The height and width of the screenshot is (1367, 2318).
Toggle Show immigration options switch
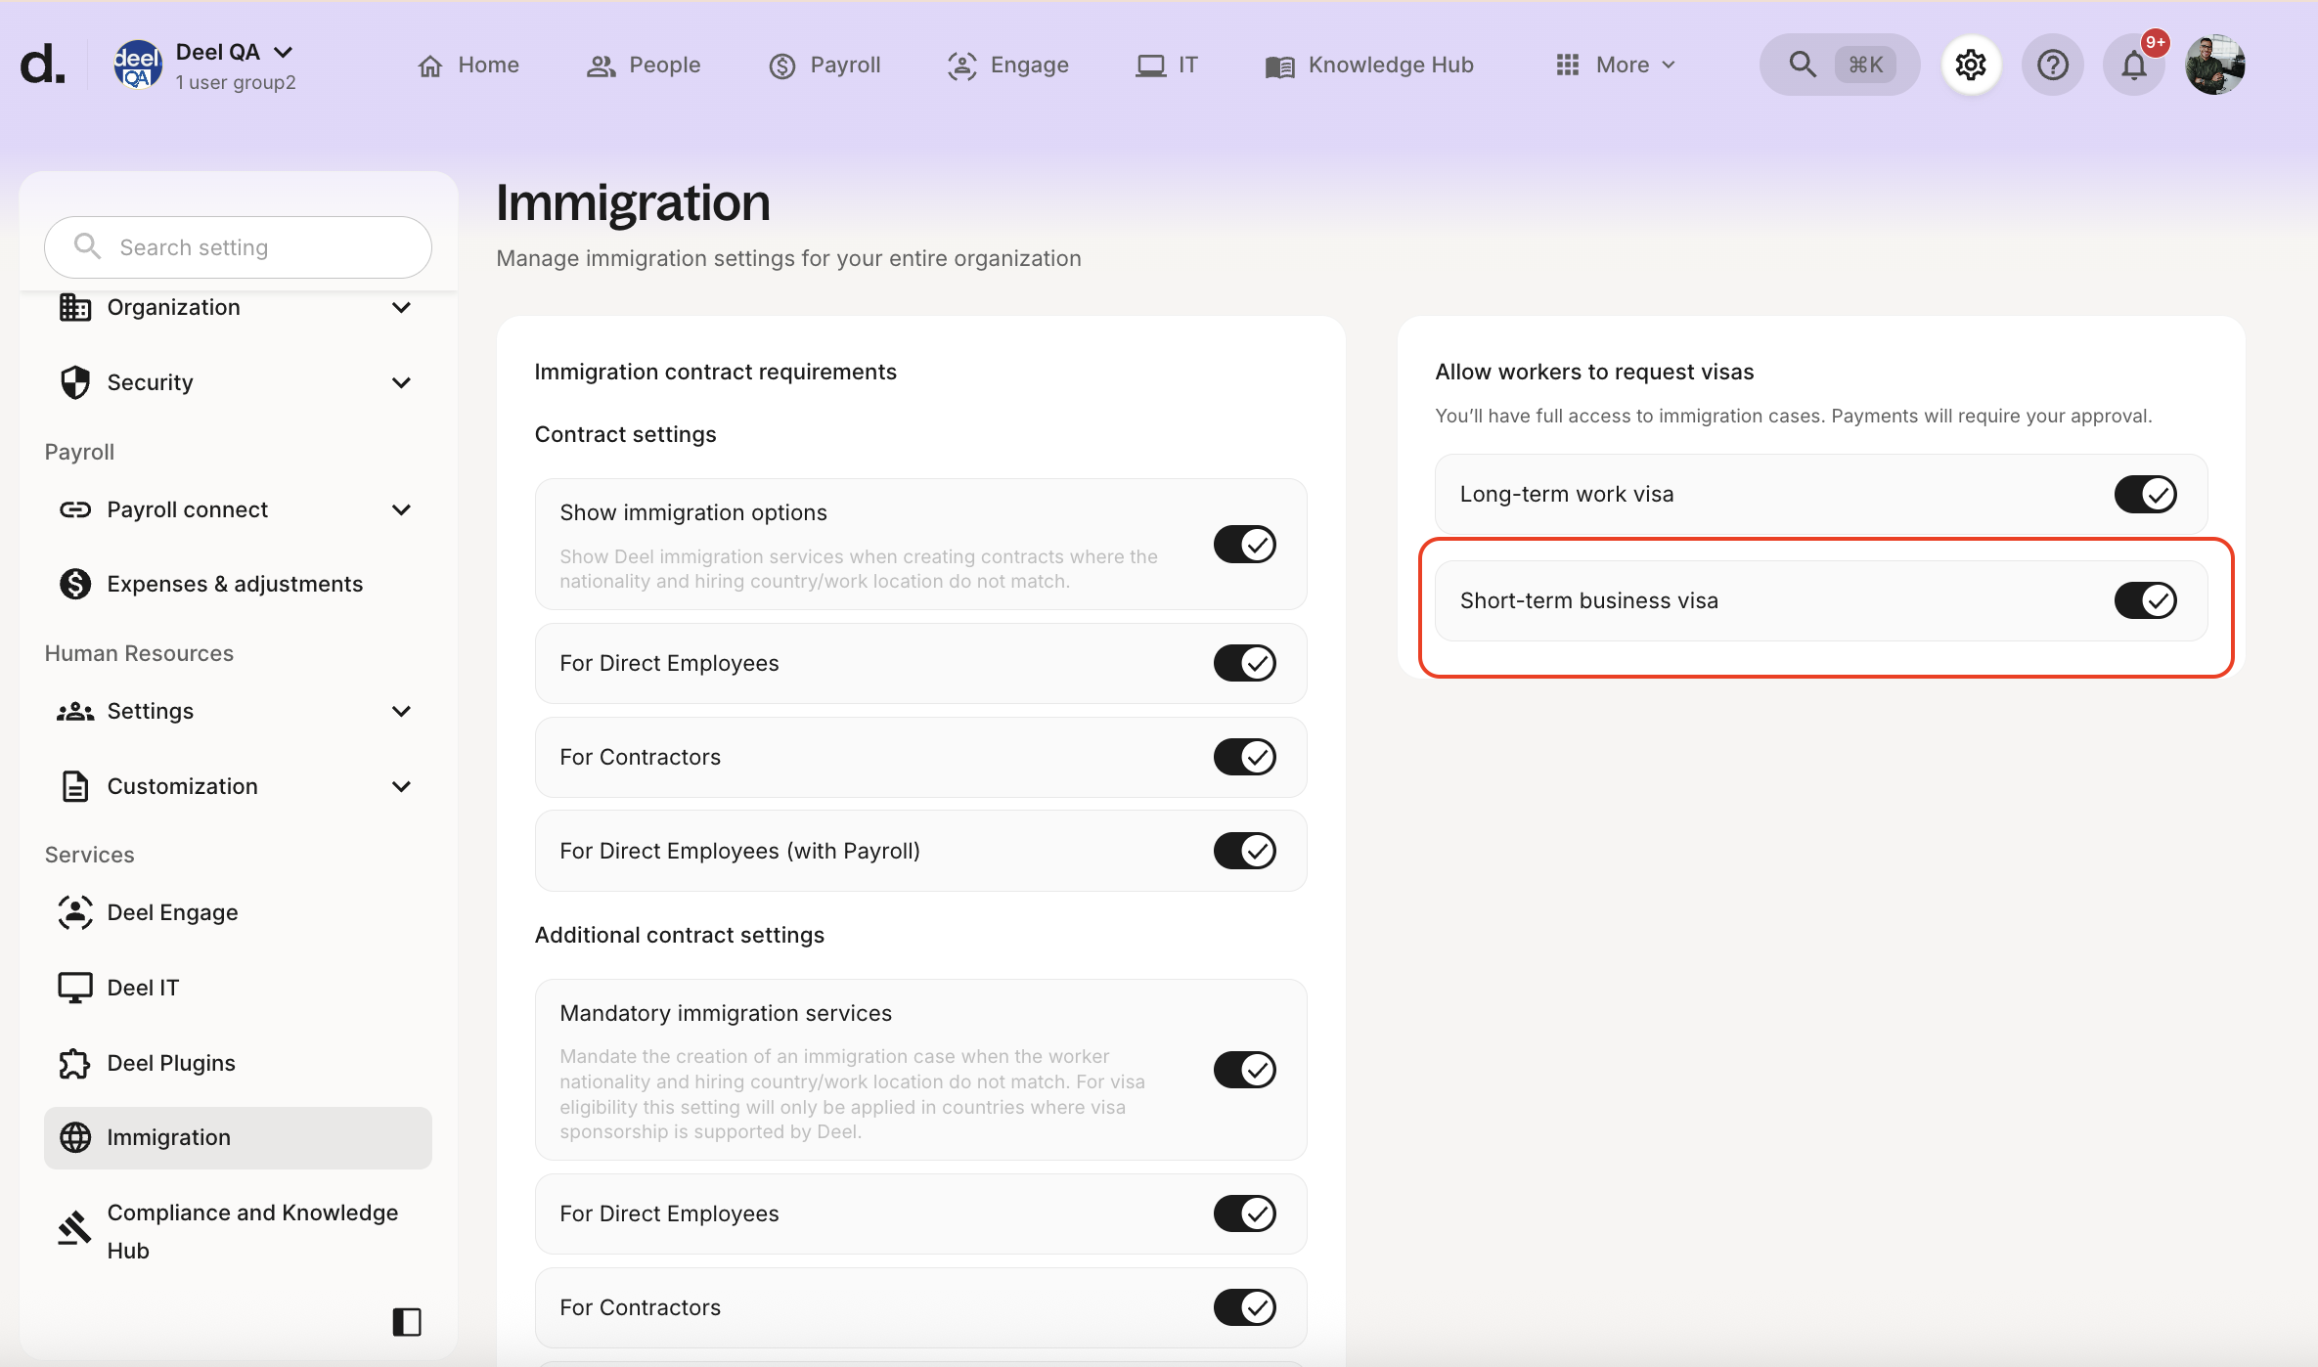[x=1244, y=544]
